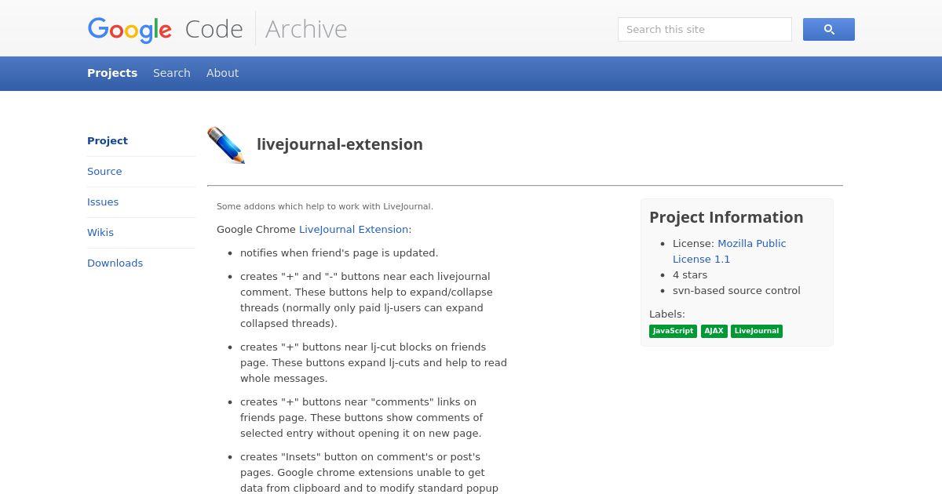Click the "Labels:" text

tap(667, 314)
